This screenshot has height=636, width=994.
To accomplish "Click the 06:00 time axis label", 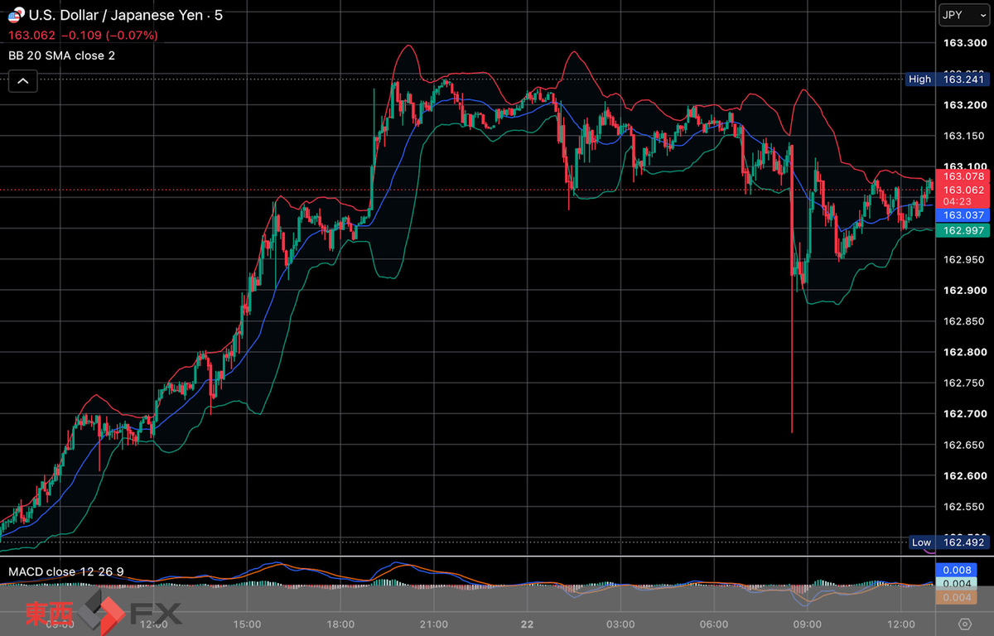I will coord(714,624).
